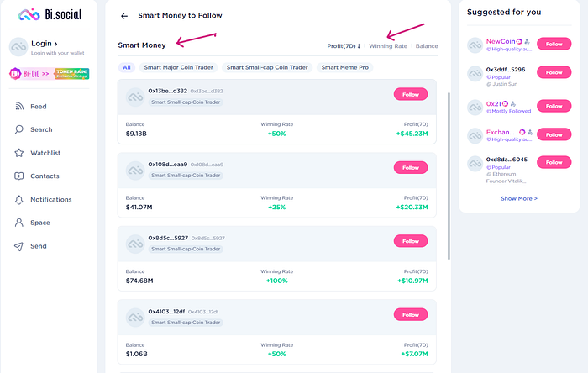The width and height of the screenshot is (588, 373).
Task: Follow trader 0x13be...d382
Action: point(410,94)
